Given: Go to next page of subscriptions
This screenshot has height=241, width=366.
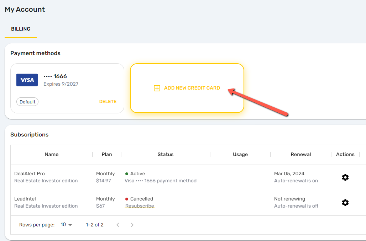Looking at the screenshot, I should coord(132,225).
